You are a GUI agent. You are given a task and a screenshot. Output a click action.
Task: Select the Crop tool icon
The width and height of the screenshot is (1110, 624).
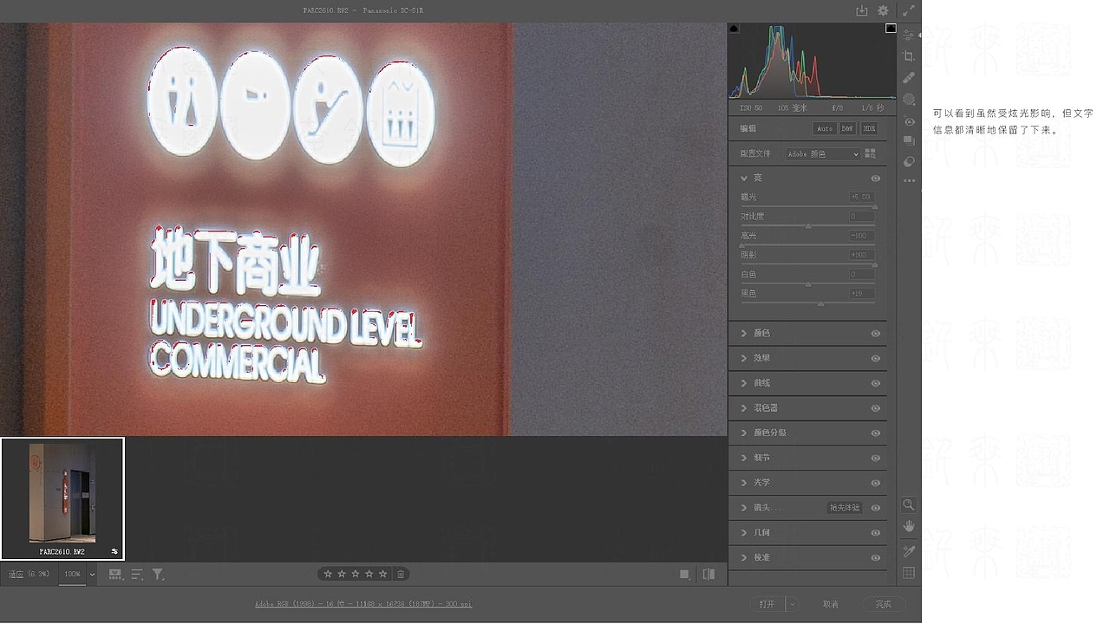pos(909,56)
